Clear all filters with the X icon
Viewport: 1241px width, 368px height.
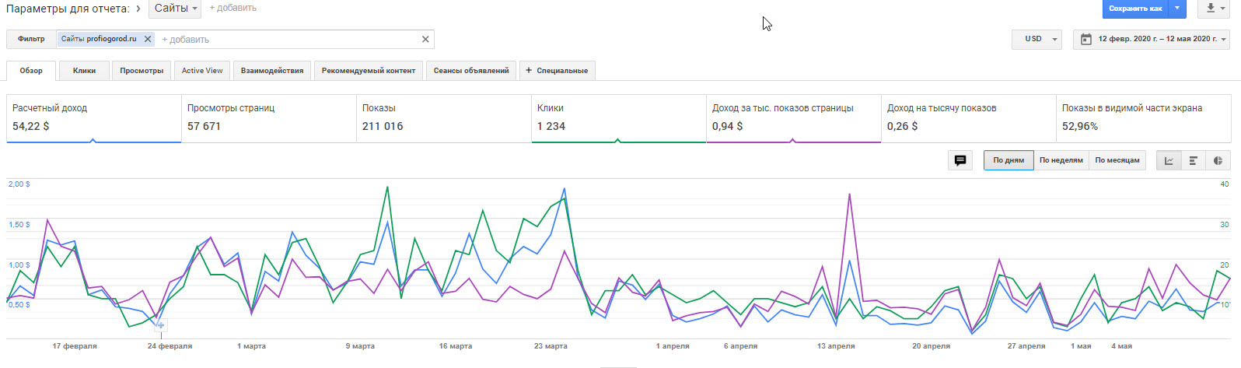click(425, 39)
